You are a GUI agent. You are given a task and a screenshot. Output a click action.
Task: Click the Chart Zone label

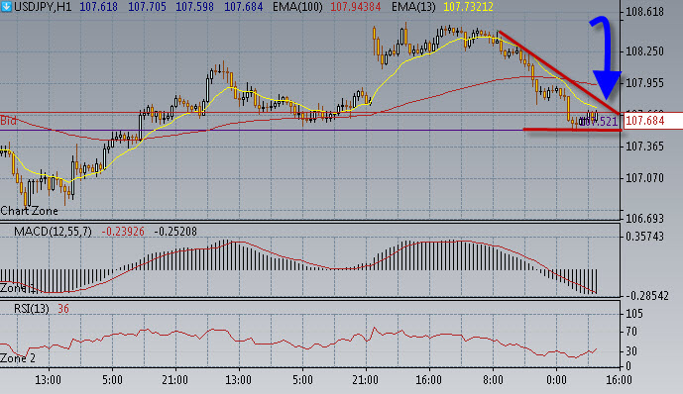tap(29, 211)
